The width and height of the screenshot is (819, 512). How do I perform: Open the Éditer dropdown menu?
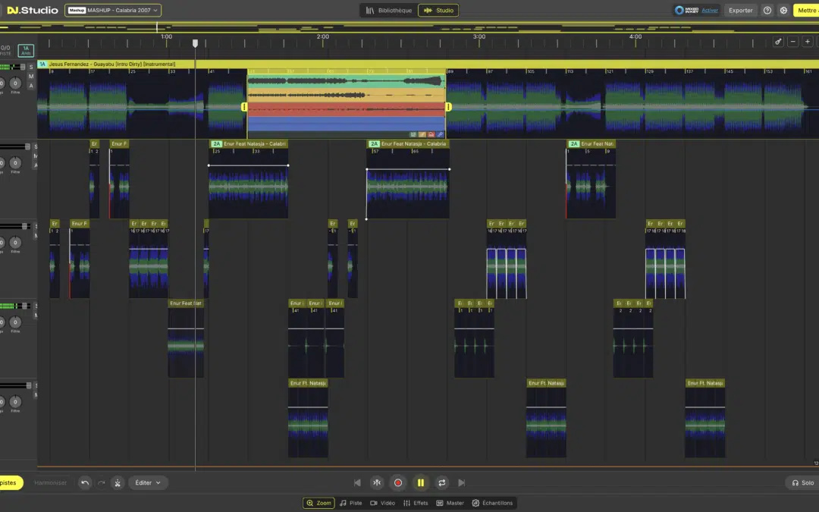click(148, 482)
